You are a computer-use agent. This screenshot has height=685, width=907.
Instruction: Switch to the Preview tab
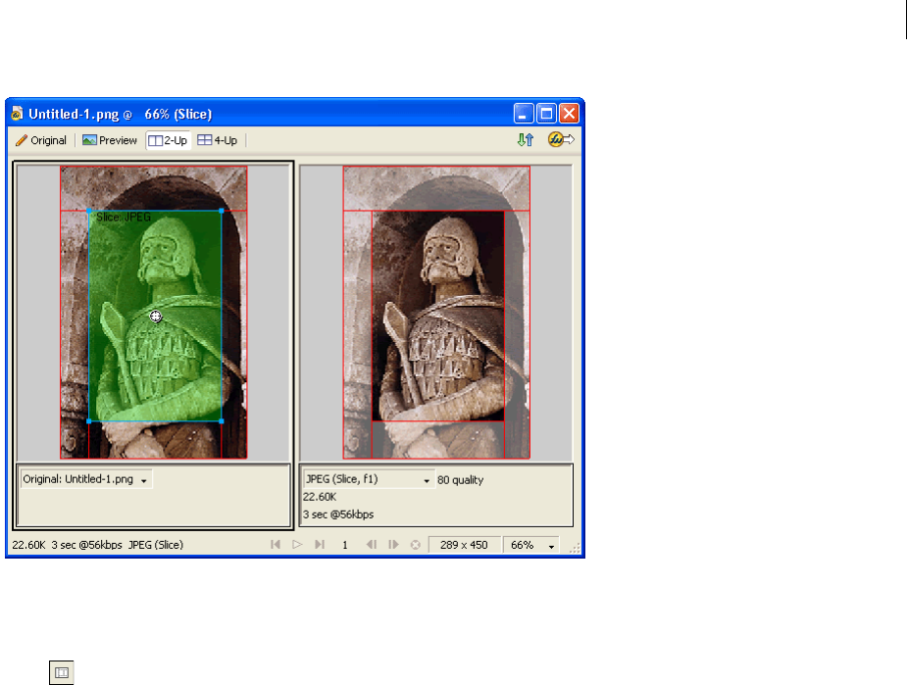point(110,140)
